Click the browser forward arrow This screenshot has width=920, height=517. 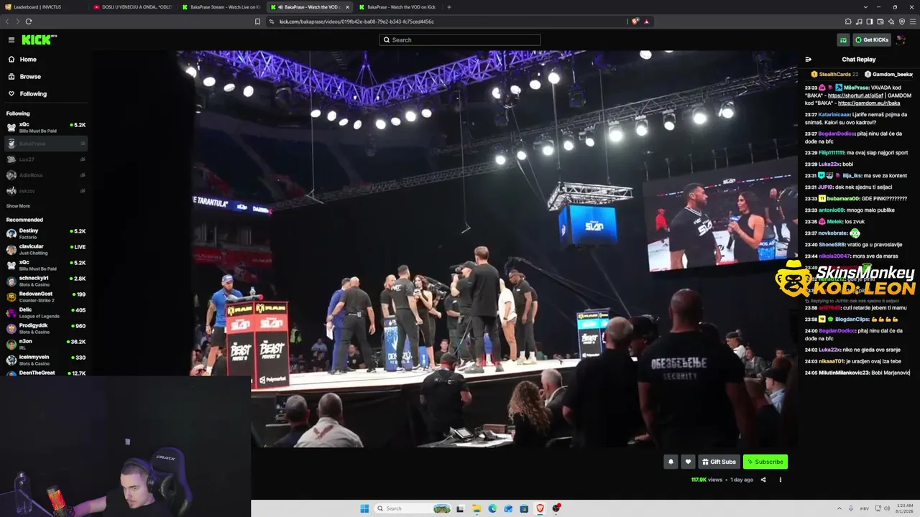coord(17,22)
